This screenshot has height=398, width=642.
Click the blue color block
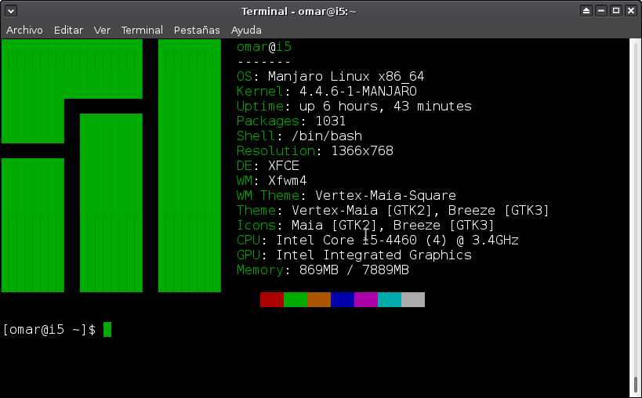click(x=343, y=299)
